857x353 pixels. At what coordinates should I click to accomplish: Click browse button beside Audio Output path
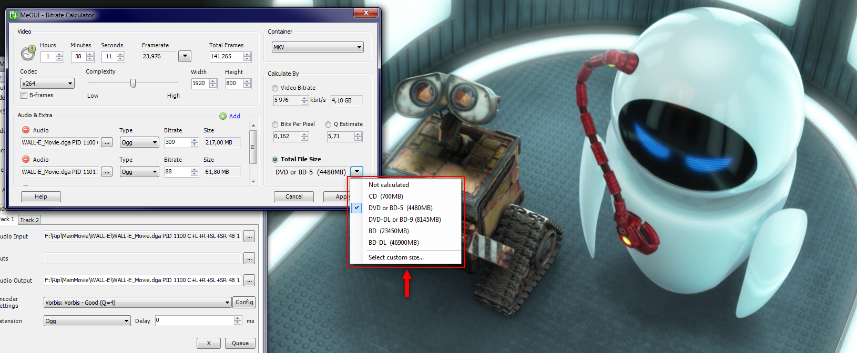[249, 281]
